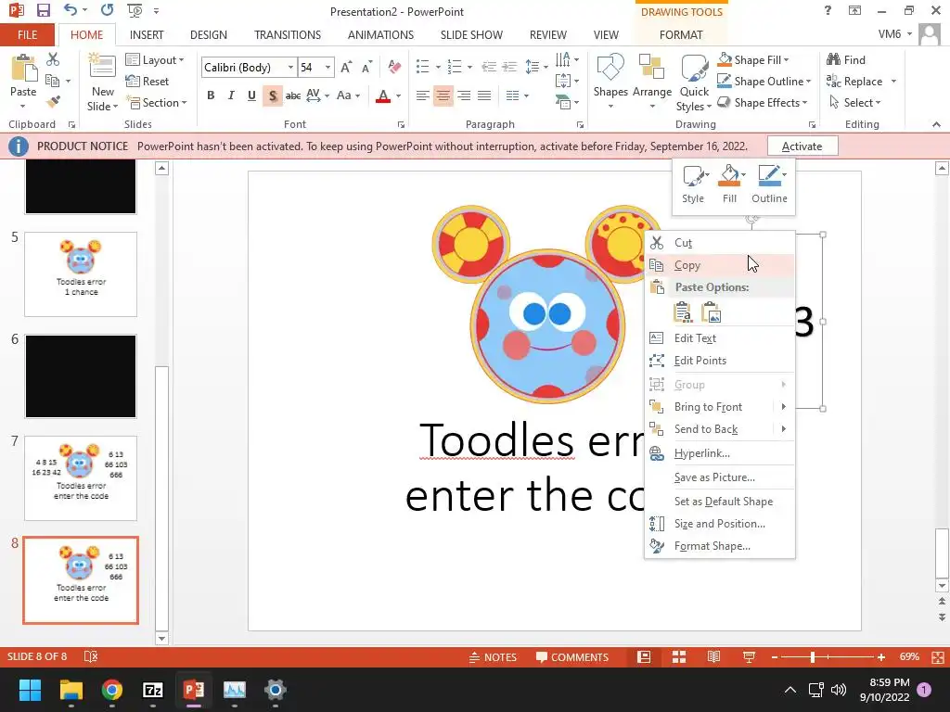
Task: Toggle Strikethrough formatting
Action: (293, 95)
